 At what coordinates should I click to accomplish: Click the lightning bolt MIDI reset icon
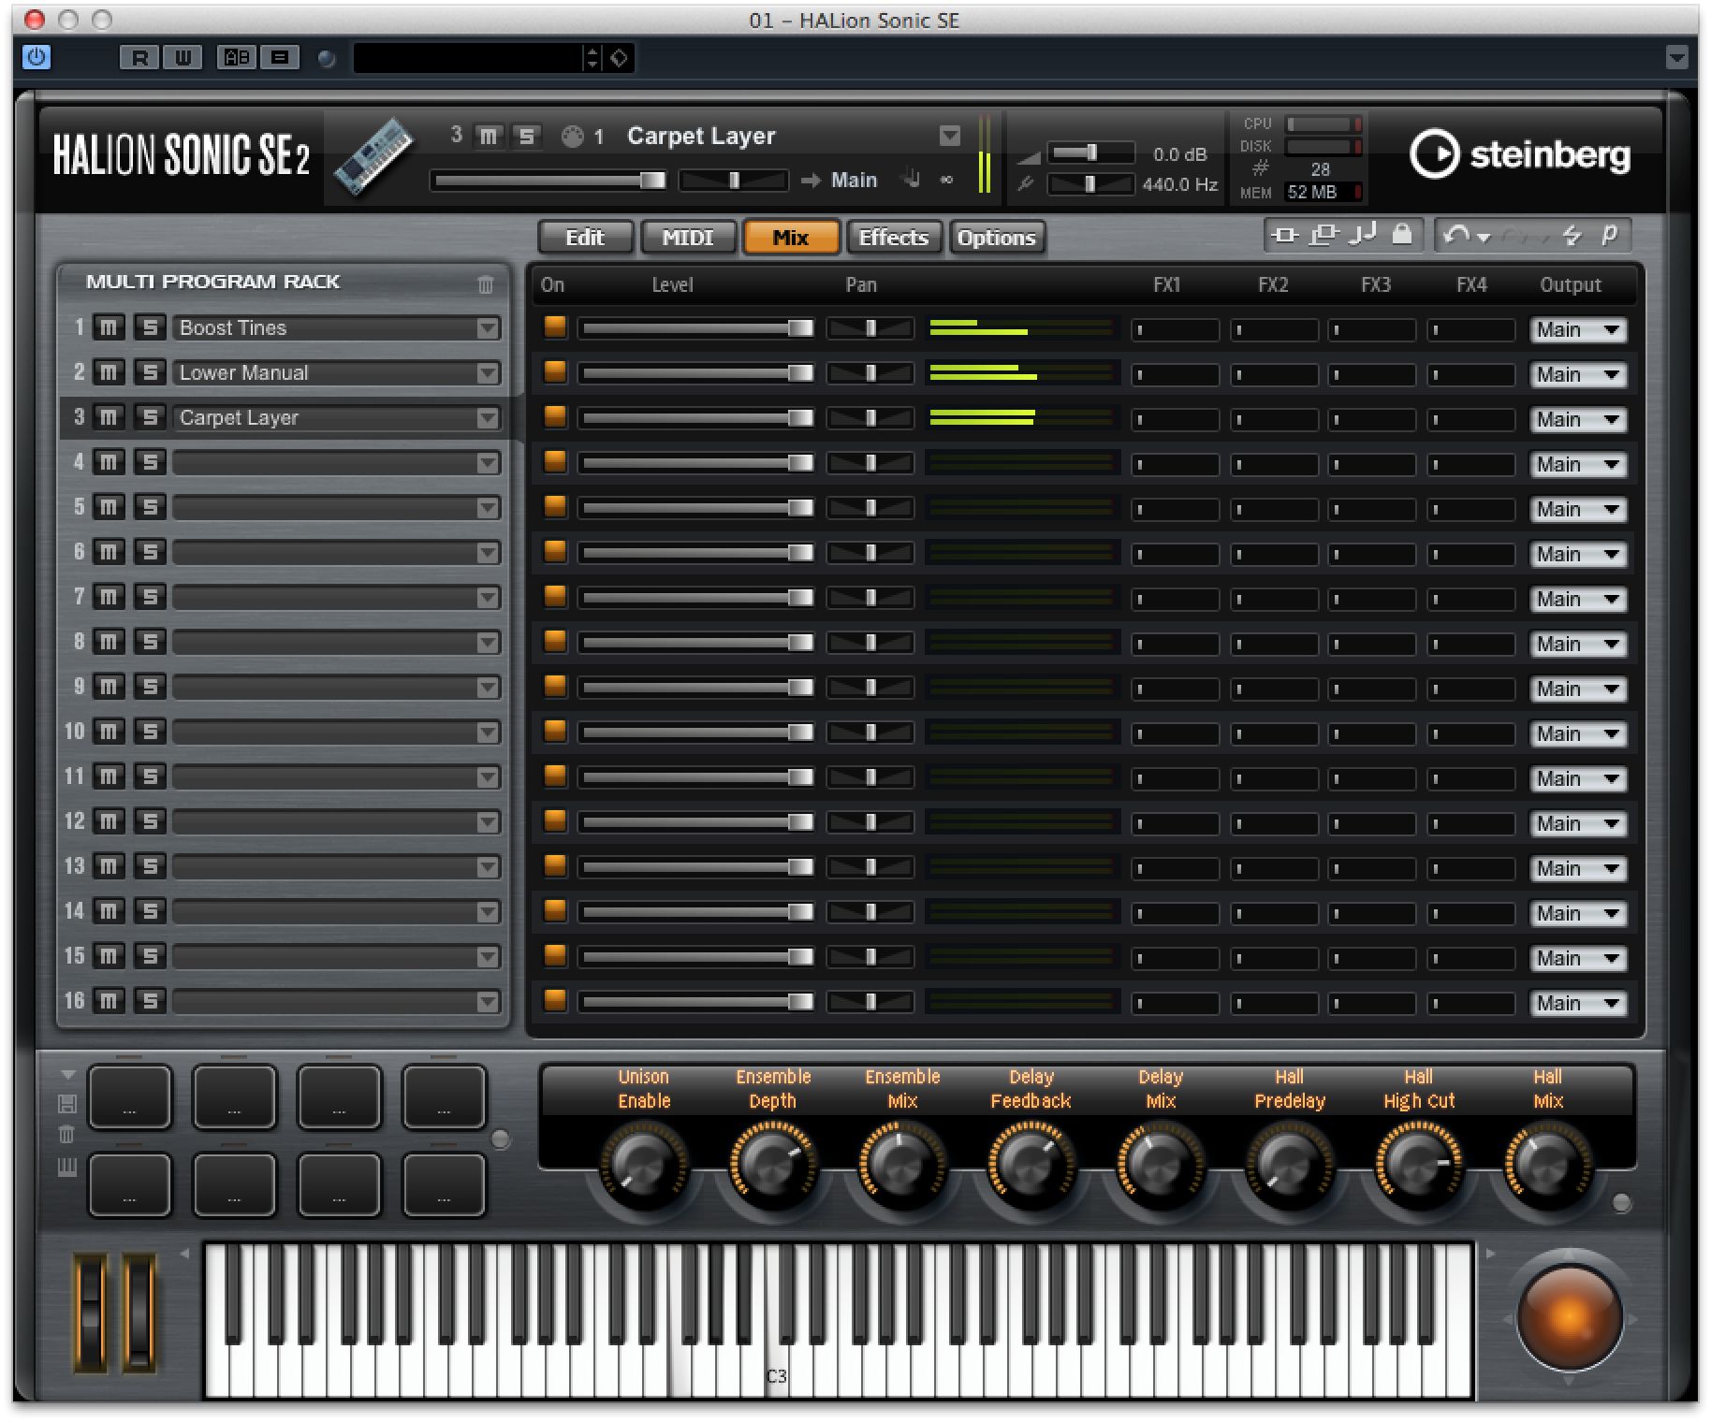1572,235
